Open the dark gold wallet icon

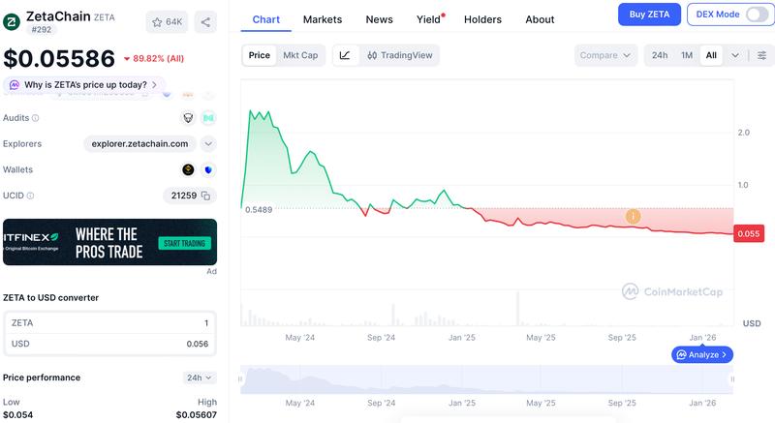188,169
